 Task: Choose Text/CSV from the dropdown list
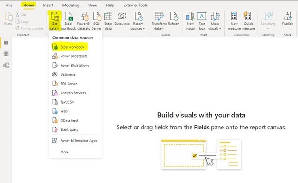(75, 102)
